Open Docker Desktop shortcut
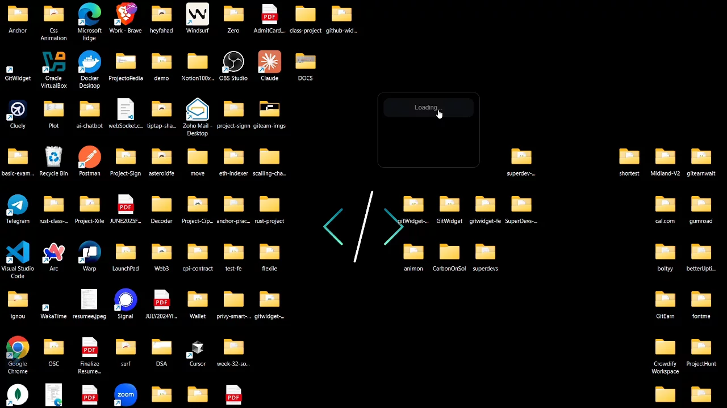The height and width of the screenshot is (408, 727). pyautogui.click(x=89, y=62)
